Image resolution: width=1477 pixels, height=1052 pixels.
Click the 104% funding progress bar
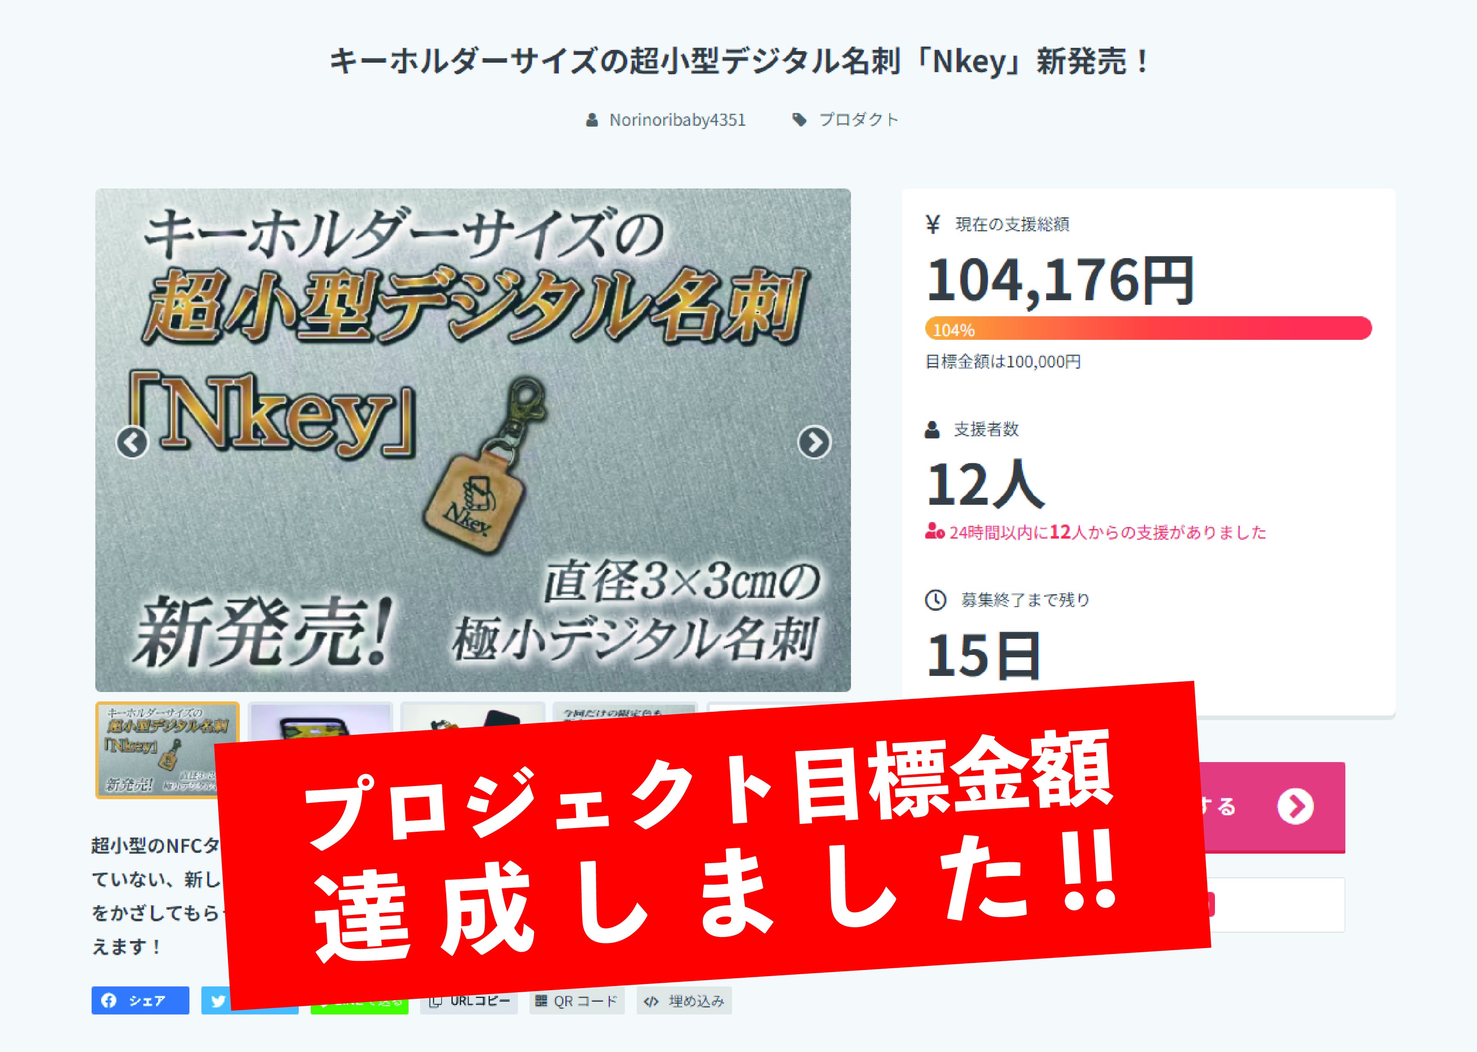click(1148, 328)
